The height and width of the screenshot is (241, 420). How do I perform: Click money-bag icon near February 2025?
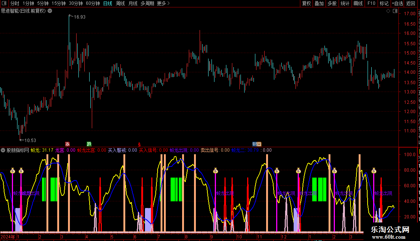tap(334, 171)
